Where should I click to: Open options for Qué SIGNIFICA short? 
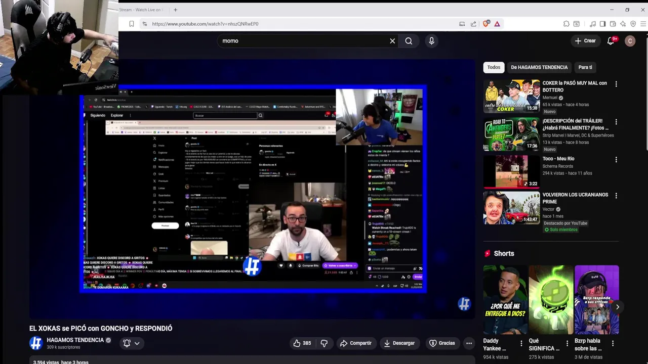[x=567, y=343]
